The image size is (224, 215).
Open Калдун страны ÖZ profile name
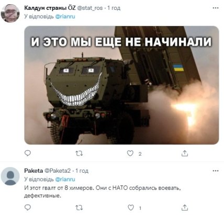50,8
